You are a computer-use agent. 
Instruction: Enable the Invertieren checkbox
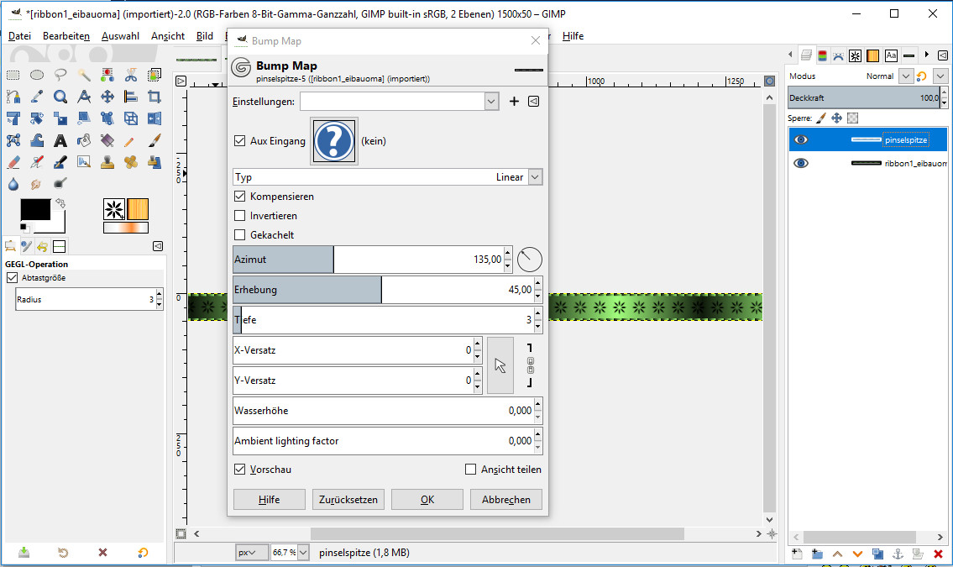(x=240, y=216)
